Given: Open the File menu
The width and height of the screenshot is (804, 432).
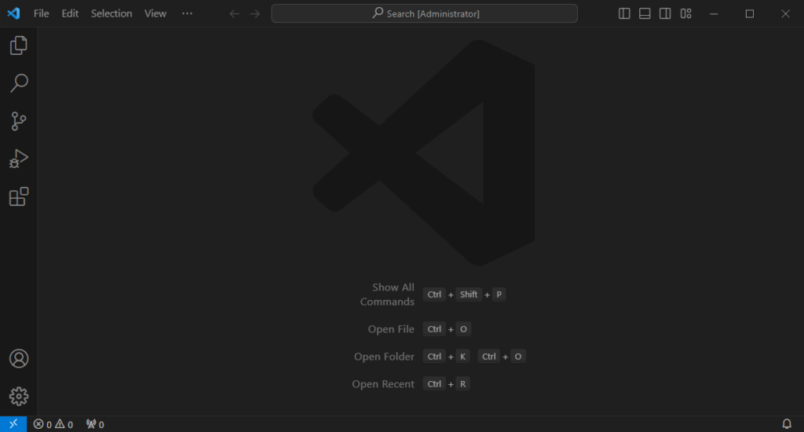Looking at the screenshot, I should [41, 13].
